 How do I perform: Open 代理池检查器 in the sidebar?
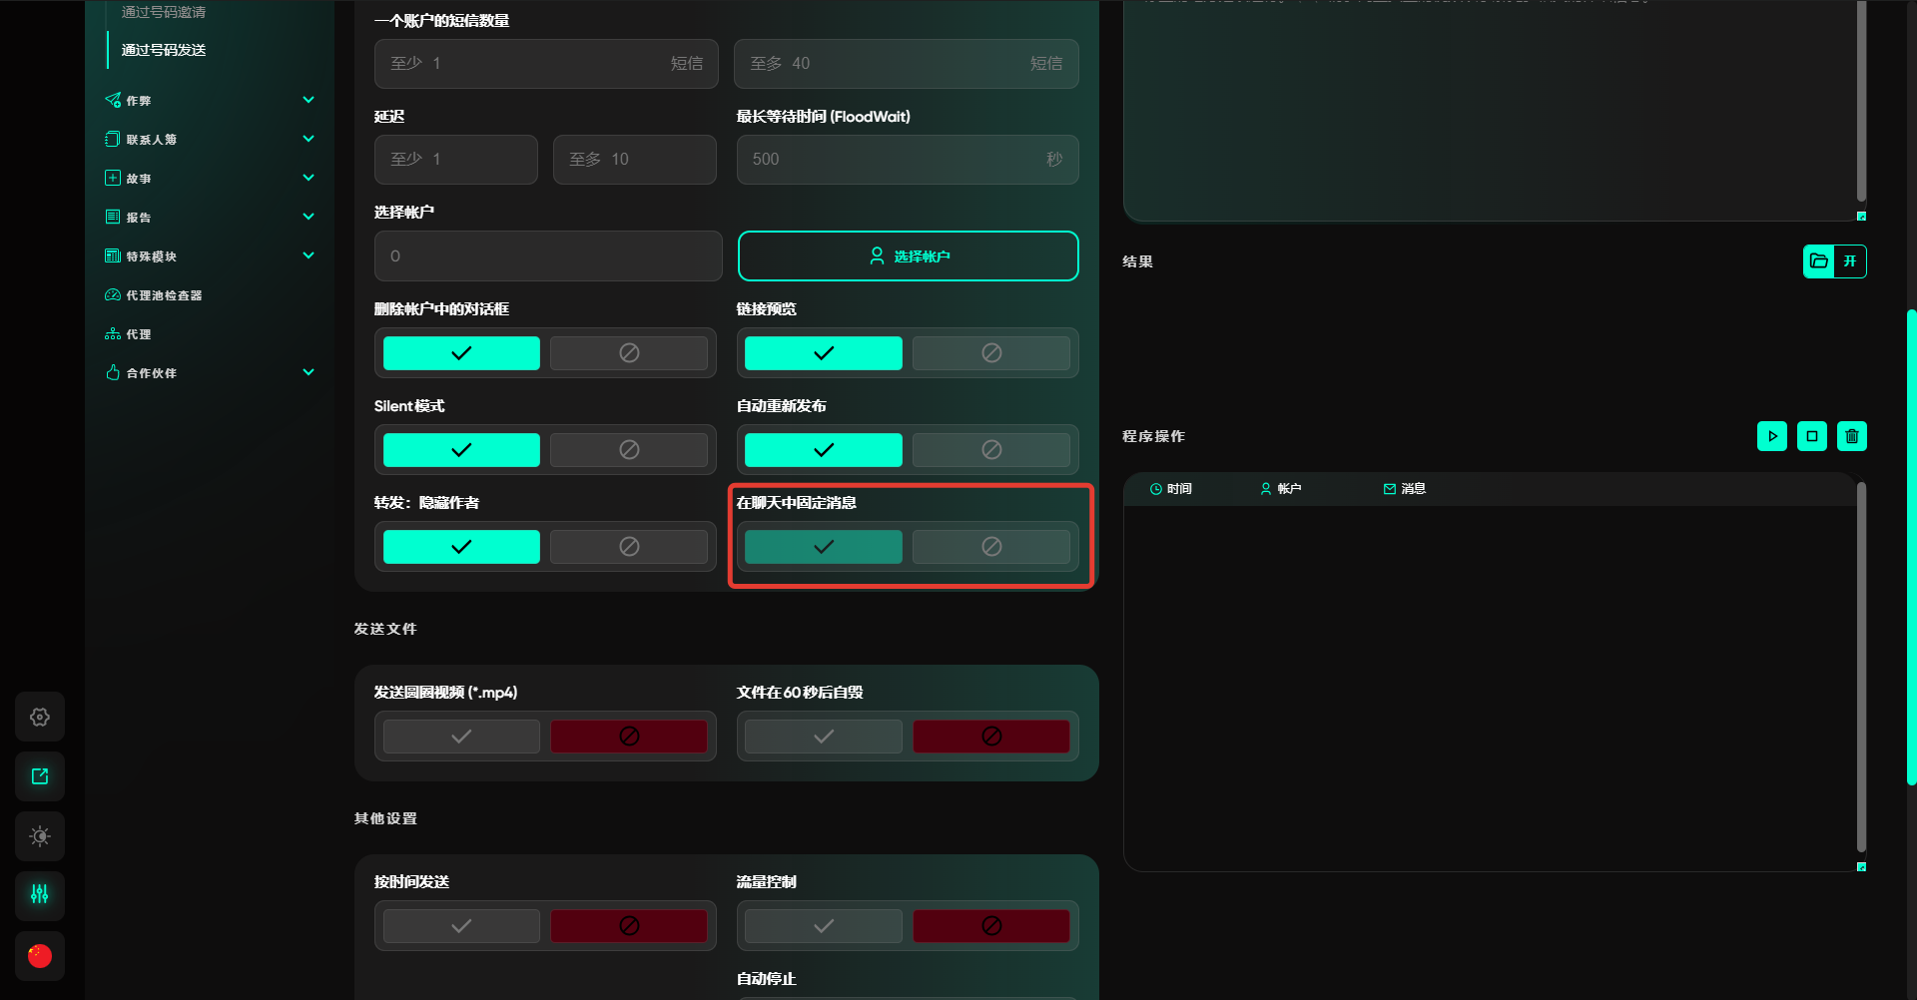(164, 295)
